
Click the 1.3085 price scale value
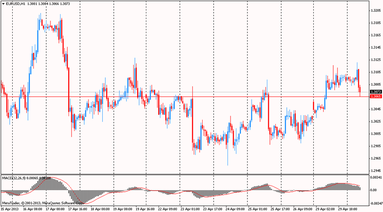tap(376, 84)
